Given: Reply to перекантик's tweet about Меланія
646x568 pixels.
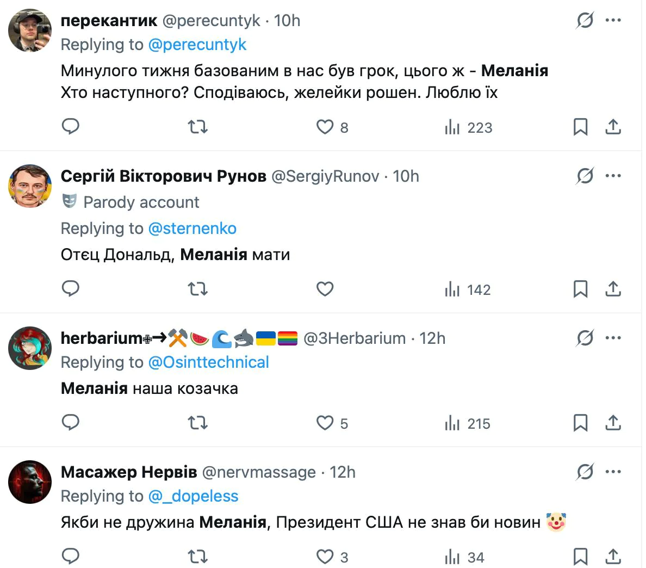Looking at the screenshot, I should (x=71, y=127).
